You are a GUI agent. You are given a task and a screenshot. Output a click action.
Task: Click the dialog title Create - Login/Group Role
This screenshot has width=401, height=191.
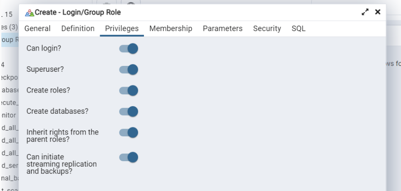click(78, 12)
